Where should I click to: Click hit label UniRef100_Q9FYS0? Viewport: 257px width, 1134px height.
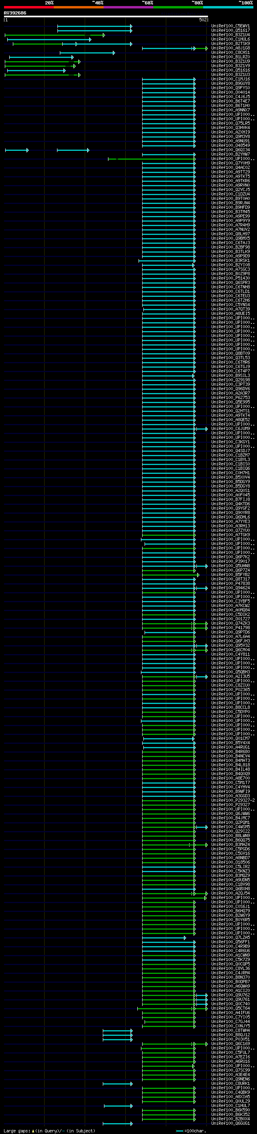coord(230,88)
